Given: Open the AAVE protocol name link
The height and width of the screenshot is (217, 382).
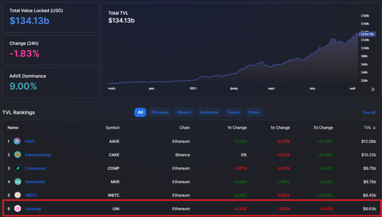Looking at the screenshot, I should (30, 141).
